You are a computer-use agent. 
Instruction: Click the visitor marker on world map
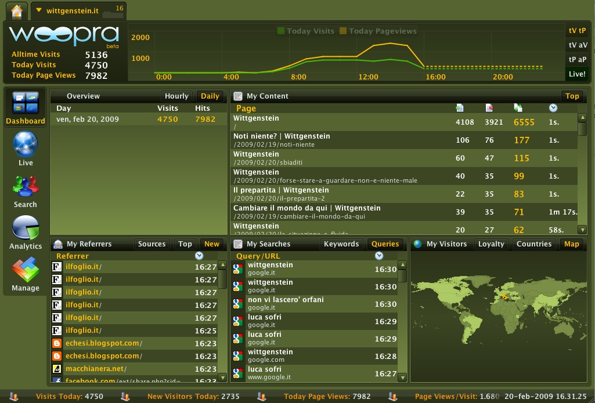coord(504,296)
